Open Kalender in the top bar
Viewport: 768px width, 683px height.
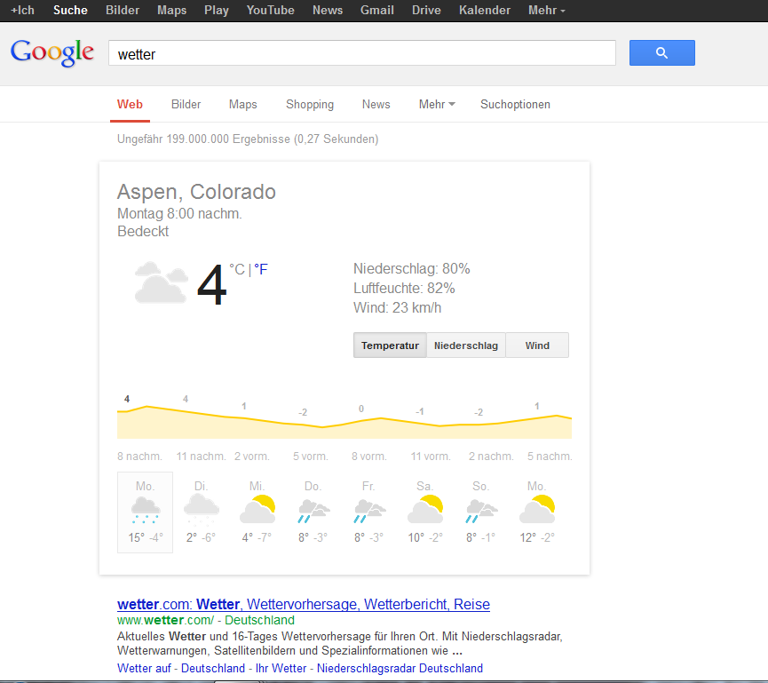(x=485, y=11)
